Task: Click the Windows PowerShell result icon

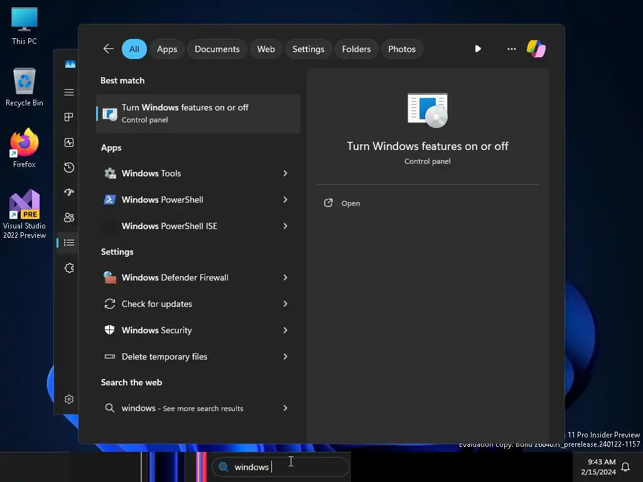Action: point(109,200)
